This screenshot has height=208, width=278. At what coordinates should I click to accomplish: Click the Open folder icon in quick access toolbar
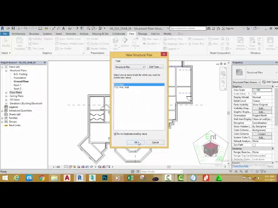click(x=8, y=28)
